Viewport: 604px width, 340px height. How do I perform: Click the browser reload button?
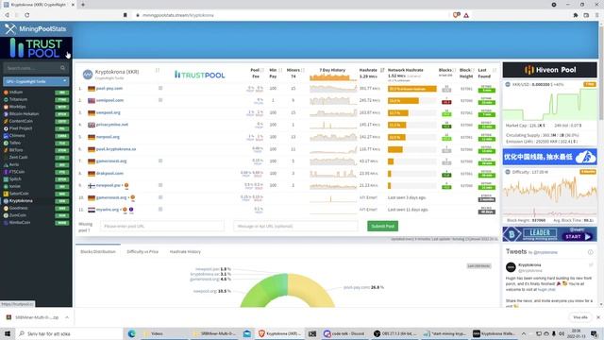pyautogui.click(x=27, y=15)
